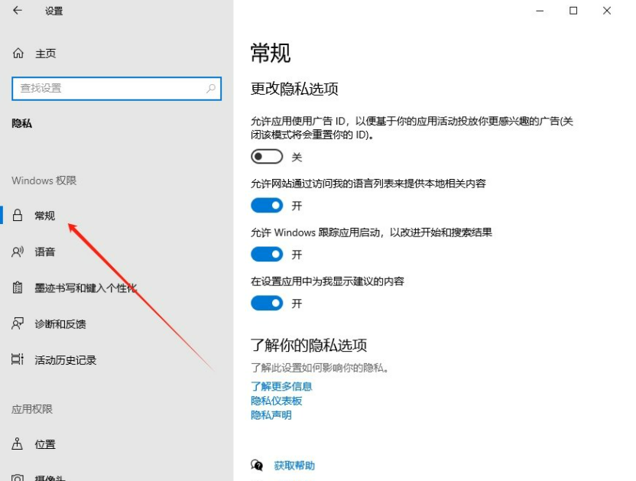Screen dimensions: 636x481
Task: Click the 更改隐私选项 heading
Action: 294,89
